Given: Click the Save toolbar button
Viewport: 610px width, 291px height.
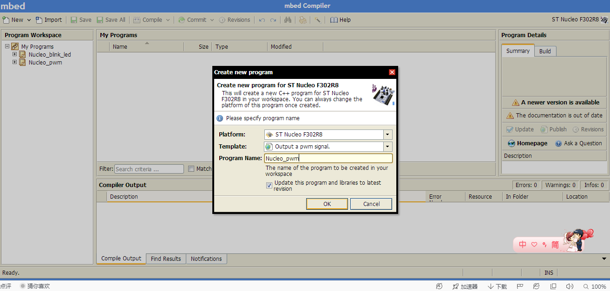Looking at the screenshot, I should point(81,20).
